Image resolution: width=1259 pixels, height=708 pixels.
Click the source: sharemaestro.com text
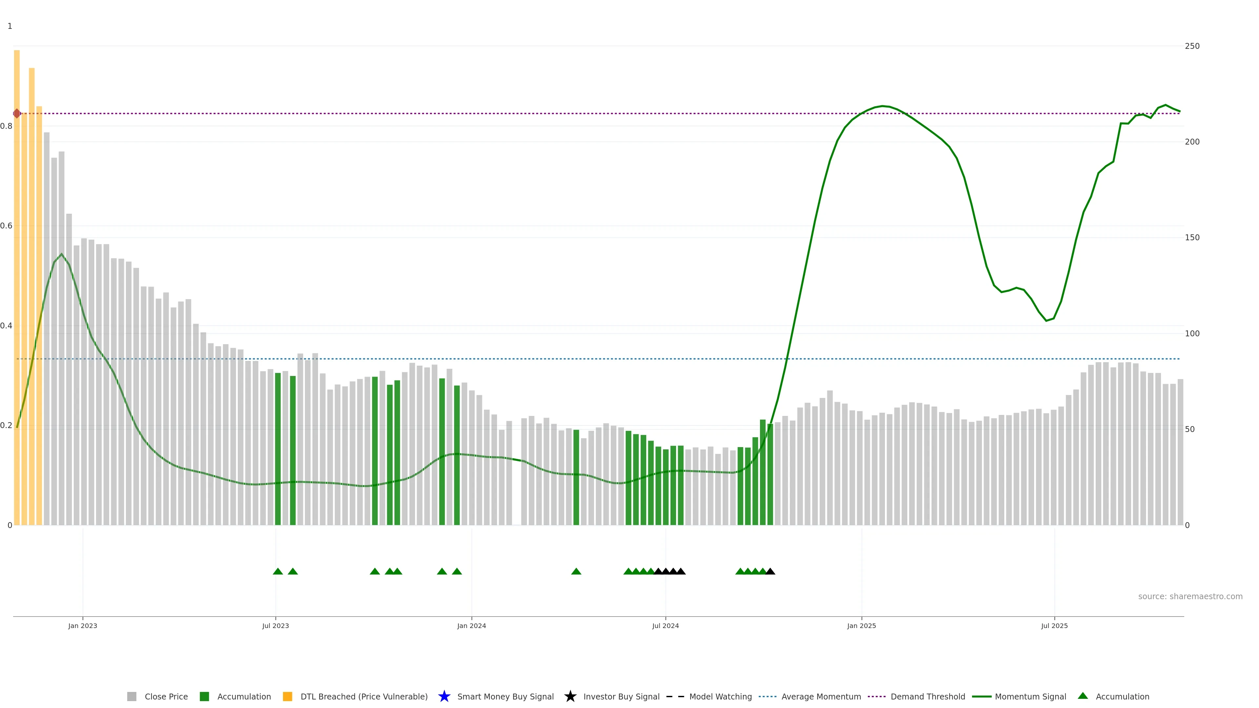[1190, 596]
